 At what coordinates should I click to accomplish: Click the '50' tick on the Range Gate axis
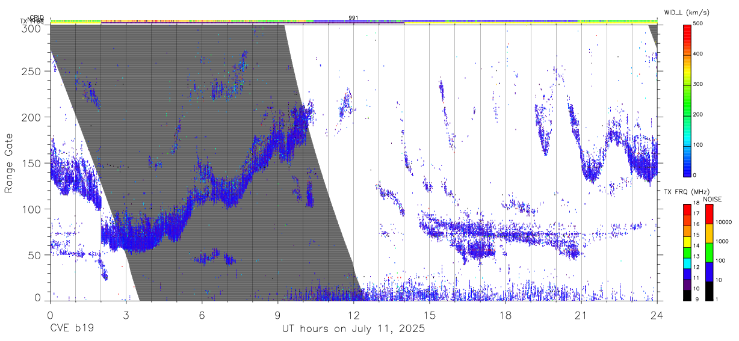tap(35, 256)
